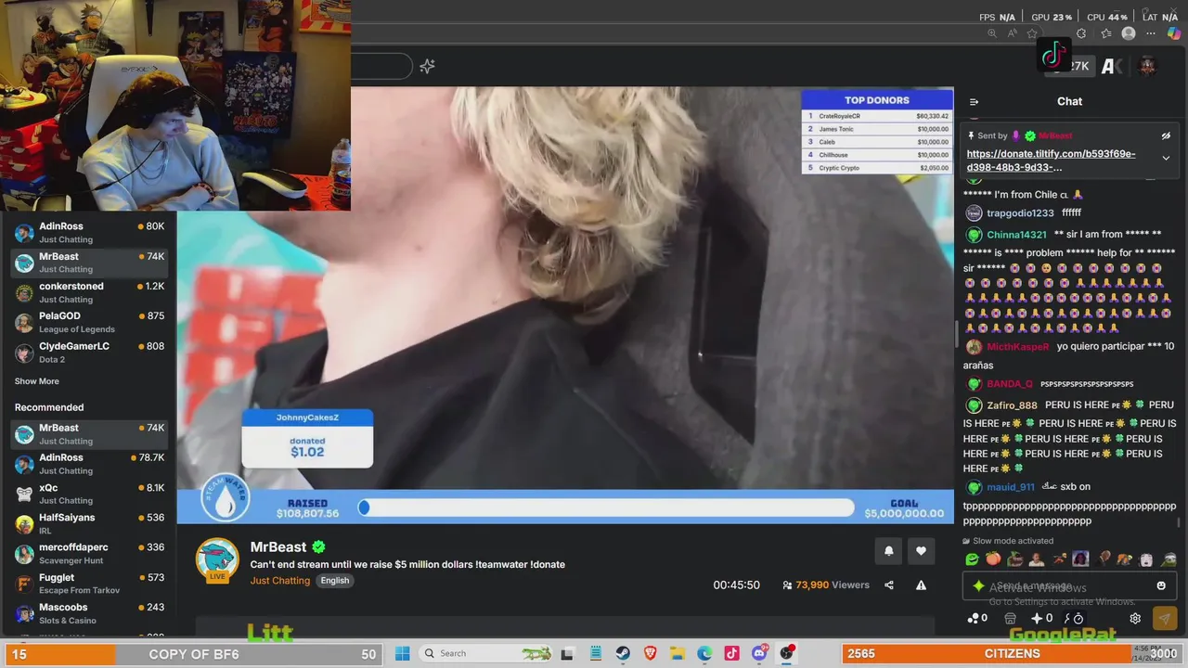Open HalfSaiyans IRL channel
1188x668 pixels.
pyautogui.click(x=88, y=523)
